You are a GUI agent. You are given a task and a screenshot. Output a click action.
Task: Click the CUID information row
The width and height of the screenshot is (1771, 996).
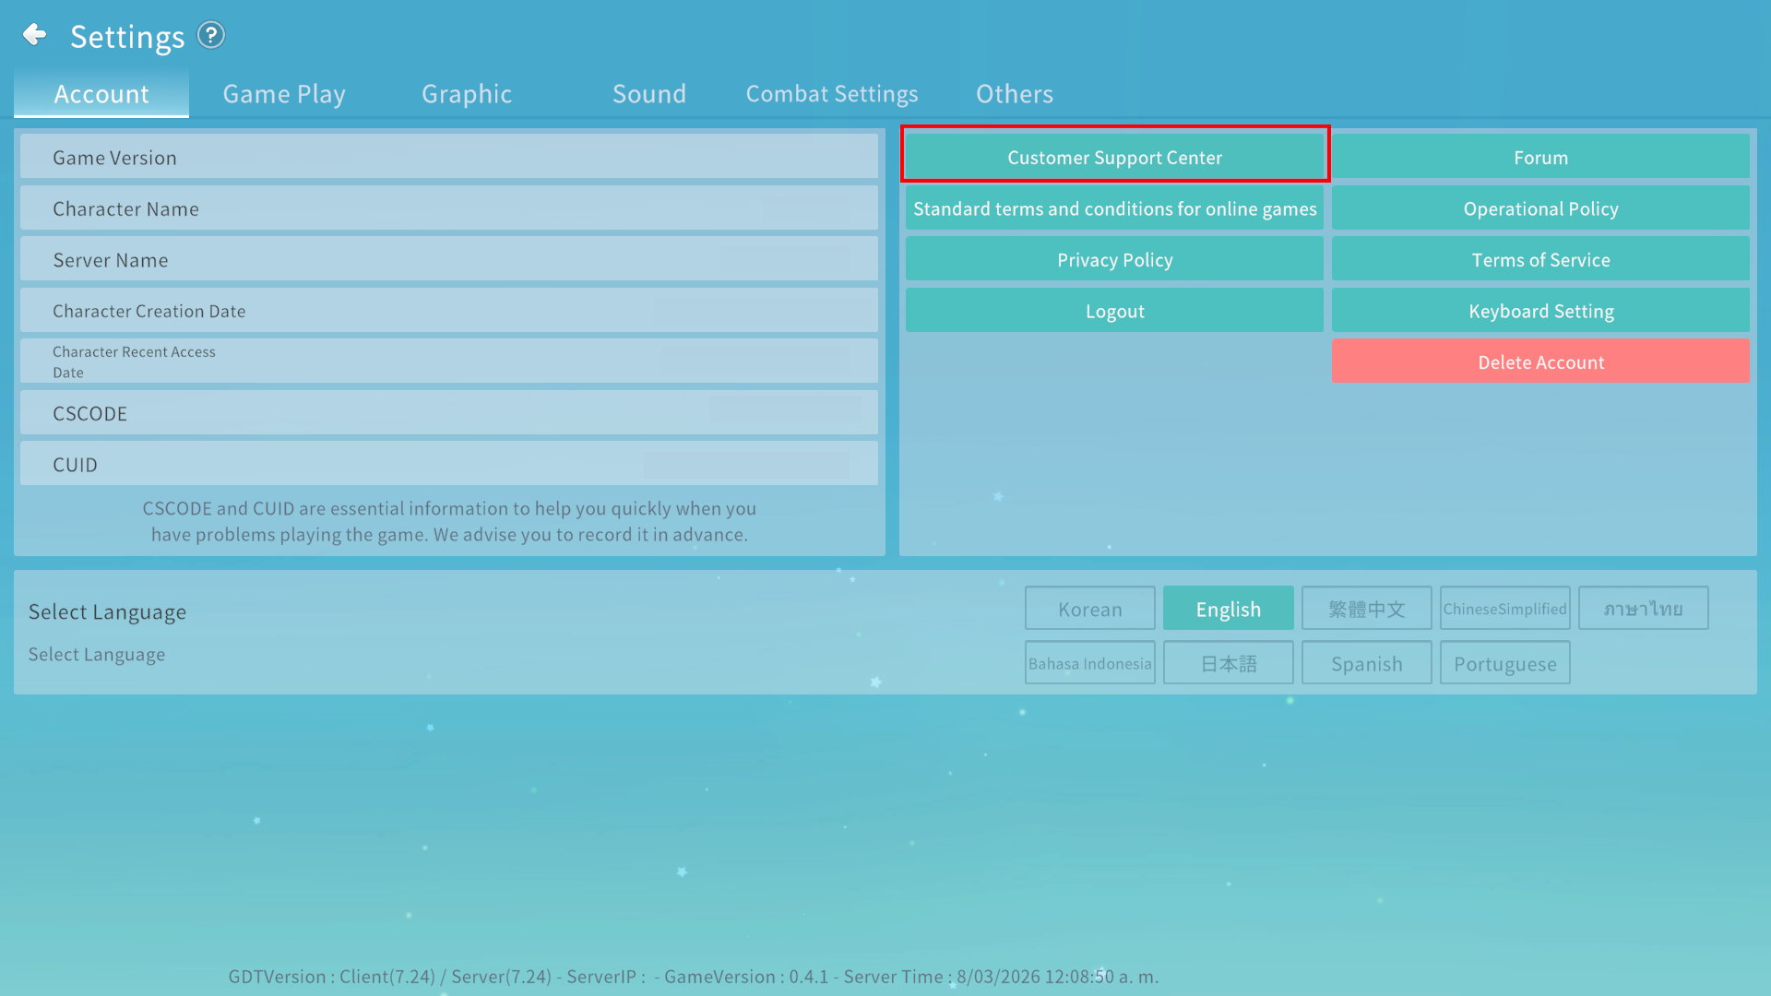[448, 465]
